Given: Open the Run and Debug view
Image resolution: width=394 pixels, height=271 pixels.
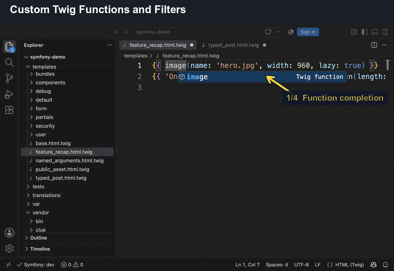Looking at the screenshot, I should (x=9, y=94).
